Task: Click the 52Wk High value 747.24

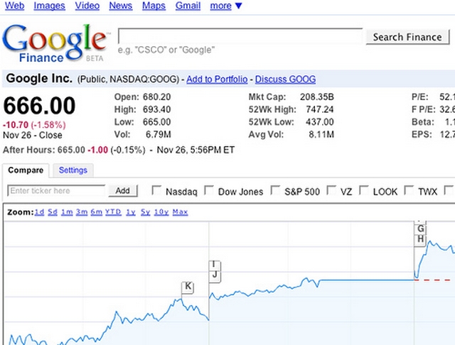Action: [x=320, y=109]
